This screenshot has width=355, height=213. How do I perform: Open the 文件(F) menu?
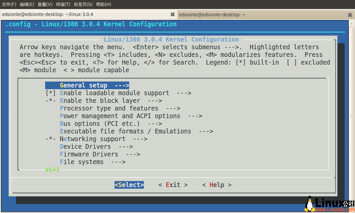(9, 4)
